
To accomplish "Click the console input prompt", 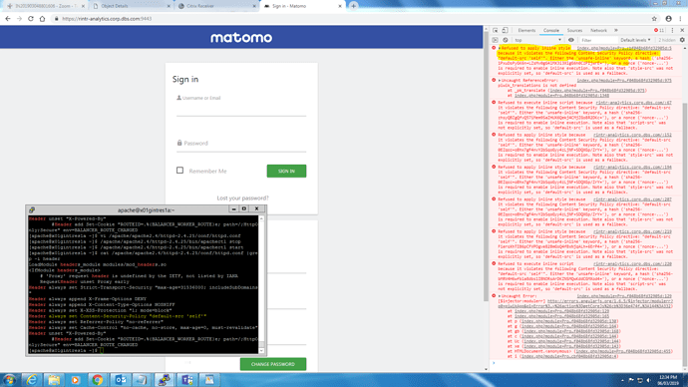I will 588,363.
